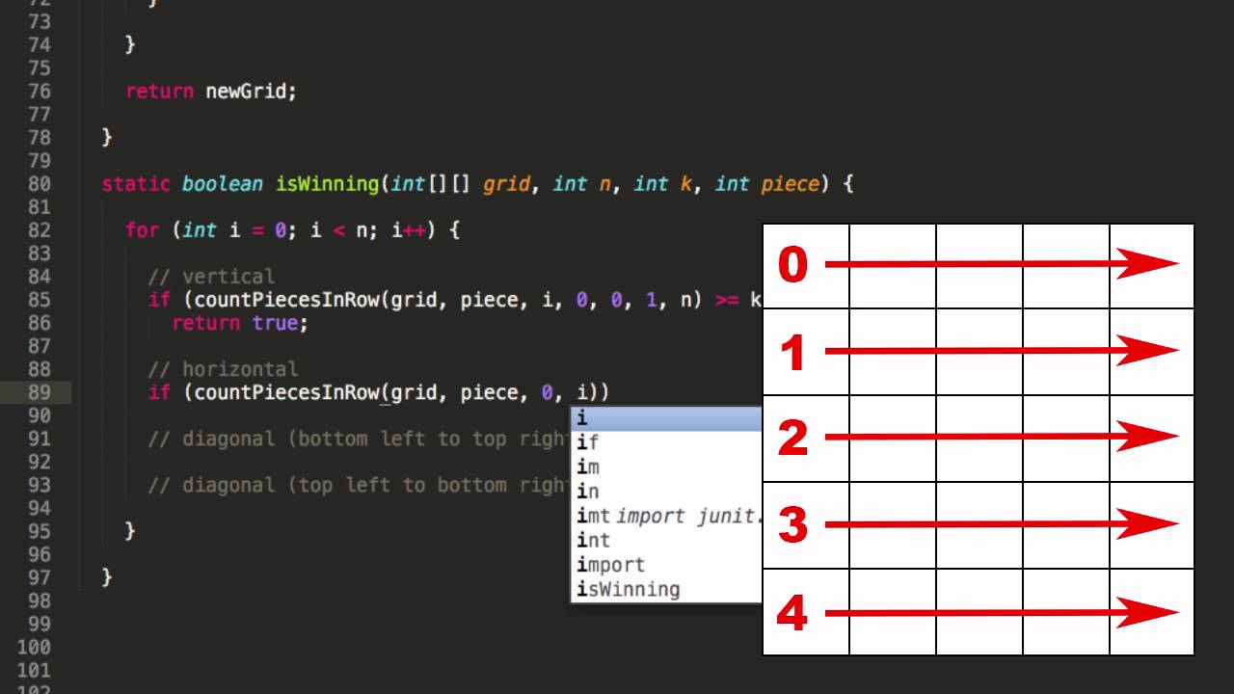Select the "int" autocomplete suggestion
Viewport: 1234px width, 694px height.
pyautogui.click(x=667, y=541)
